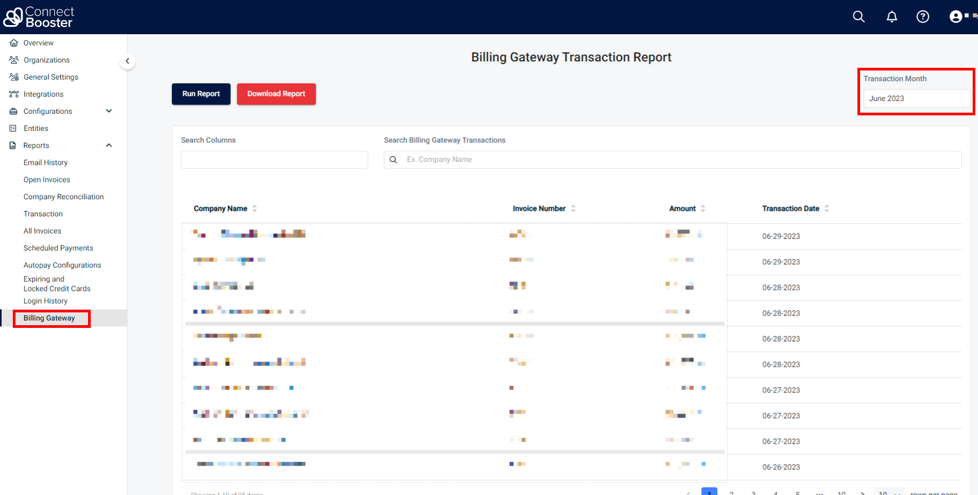Viewport: 978px width, 495px height.
Task: Select Billing Gateway in the sidebar
Action: click(49, 318)
